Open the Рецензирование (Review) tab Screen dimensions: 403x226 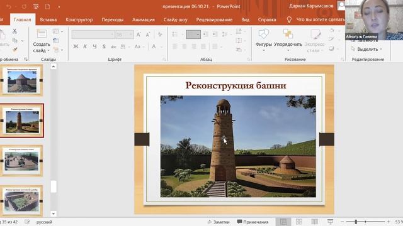pos(214,19)
